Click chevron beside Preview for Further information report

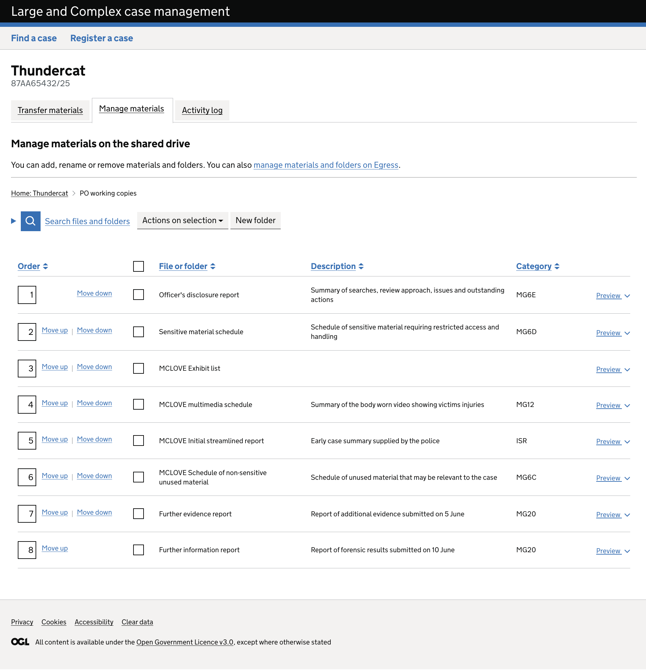(627, 552)
